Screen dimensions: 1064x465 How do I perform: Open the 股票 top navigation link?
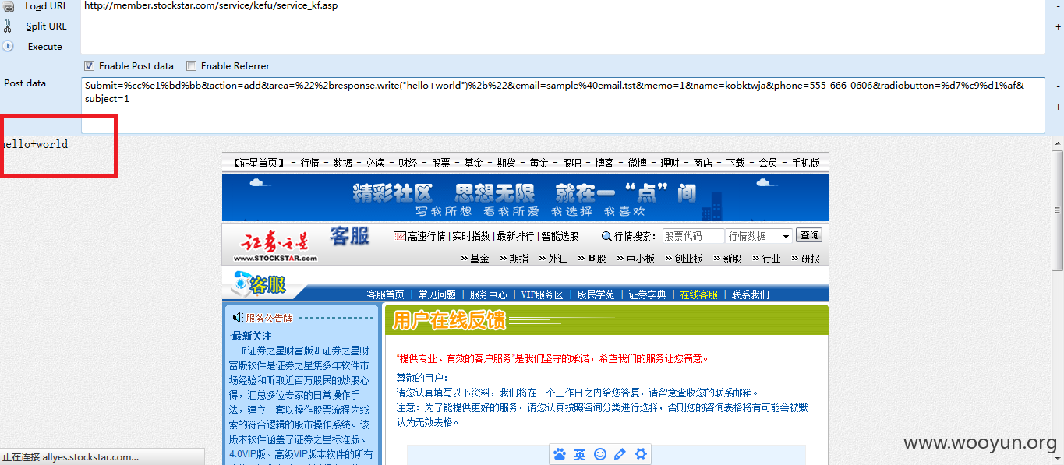440,163
